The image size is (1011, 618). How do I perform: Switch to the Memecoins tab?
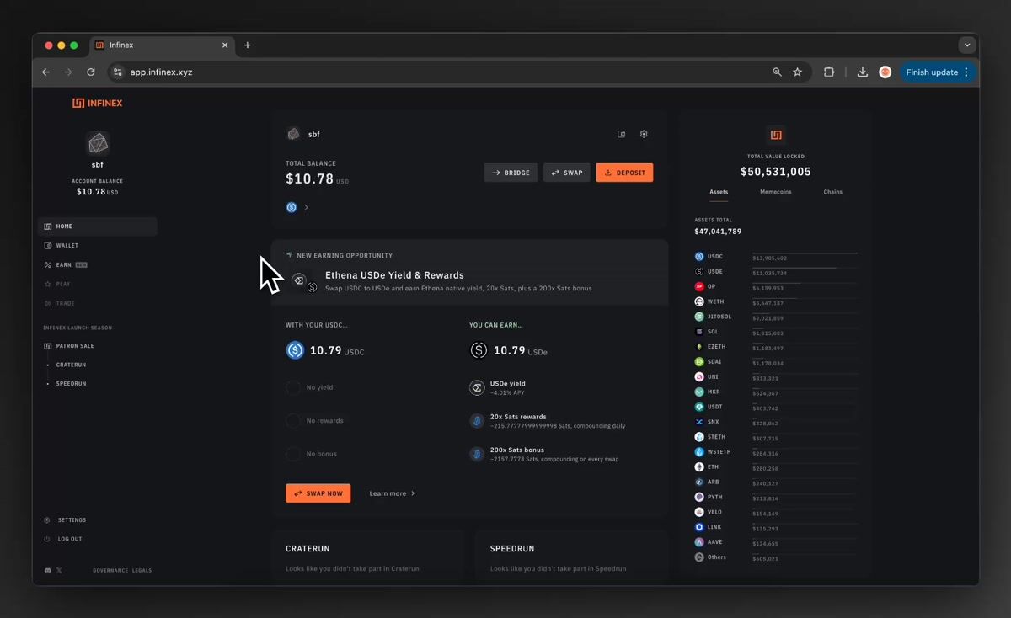point(776,192)
